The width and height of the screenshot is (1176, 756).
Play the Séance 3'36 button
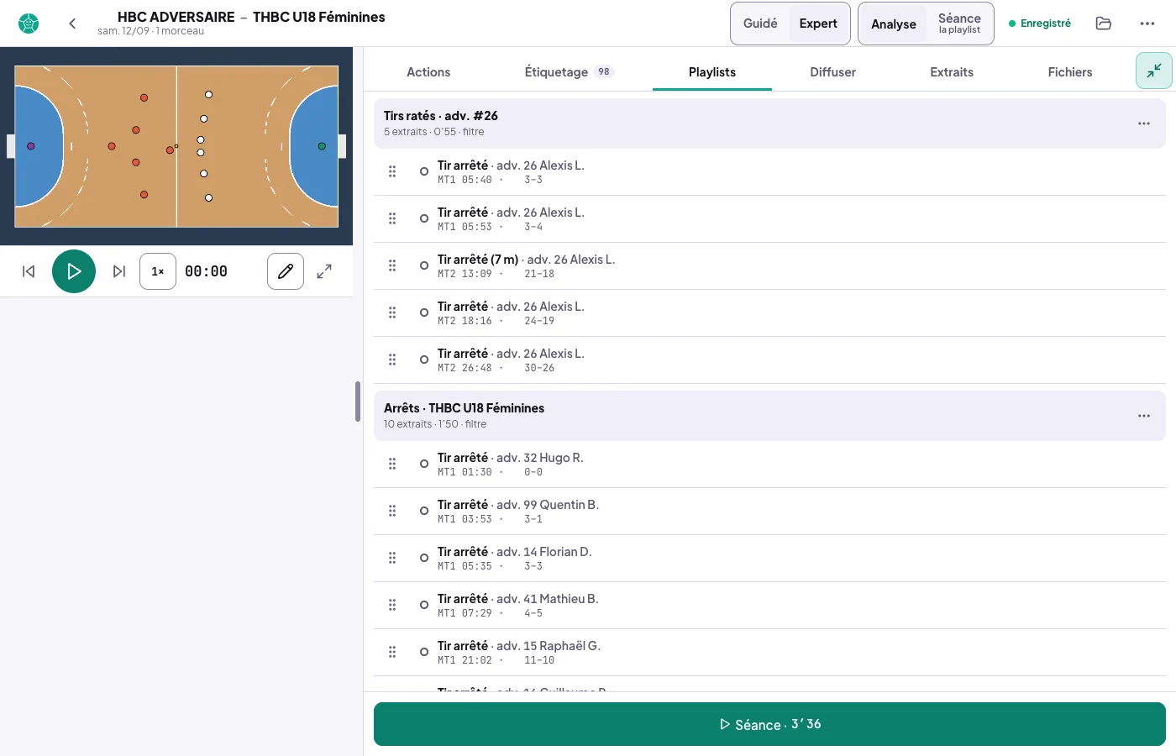click(x=769, y=724)
